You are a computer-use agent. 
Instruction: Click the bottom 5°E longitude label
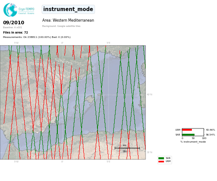(108, 162)
